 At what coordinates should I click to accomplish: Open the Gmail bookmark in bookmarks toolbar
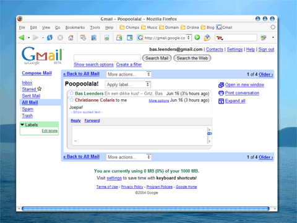click(224, 27)
